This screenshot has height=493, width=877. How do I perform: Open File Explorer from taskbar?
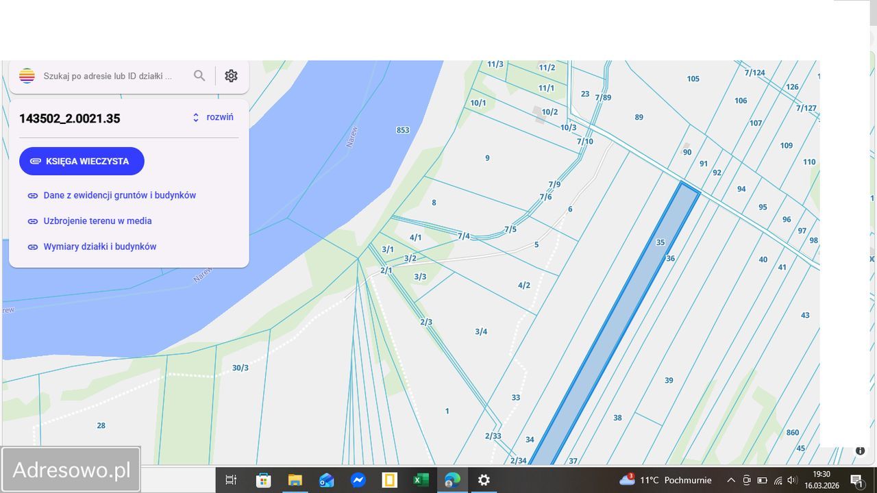295,480
